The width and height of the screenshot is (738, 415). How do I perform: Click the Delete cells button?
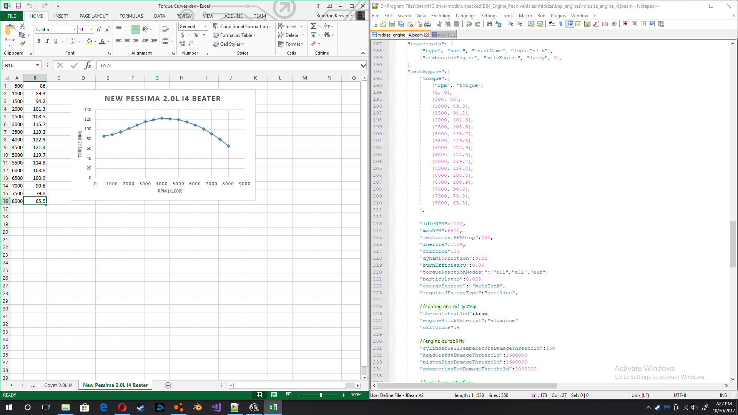tap(291, 35)
